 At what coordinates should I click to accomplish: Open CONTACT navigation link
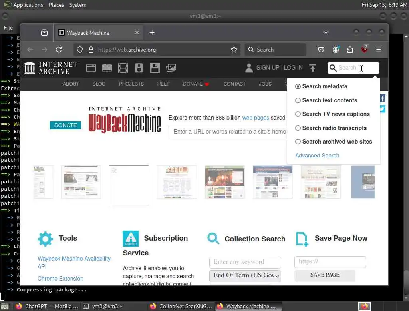click(234, 84)
